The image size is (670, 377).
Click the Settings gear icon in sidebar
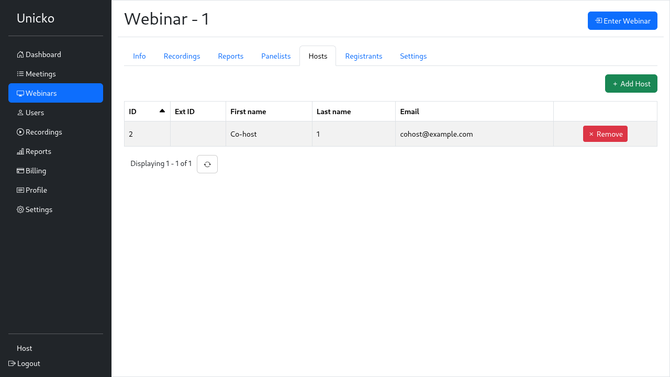point(20,209)
